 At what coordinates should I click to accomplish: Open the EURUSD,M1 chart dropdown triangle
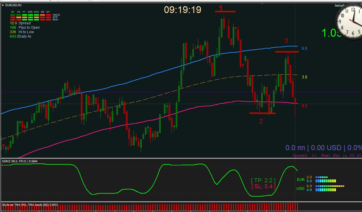coord(3,5)
